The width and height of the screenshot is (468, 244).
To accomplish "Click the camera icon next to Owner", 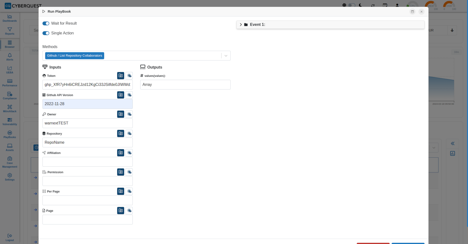I will click(x=121, y=114).
